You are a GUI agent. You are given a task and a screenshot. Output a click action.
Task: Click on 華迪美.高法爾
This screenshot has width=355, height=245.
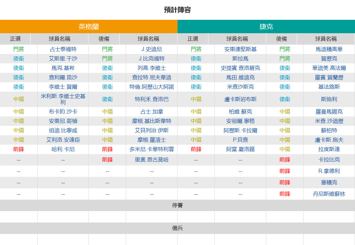pos(329,68)
